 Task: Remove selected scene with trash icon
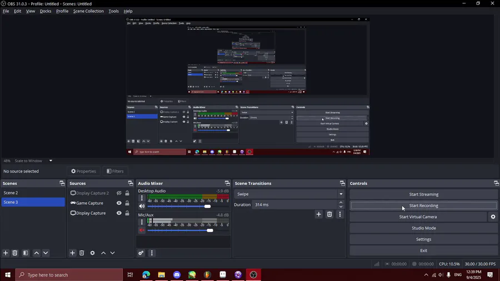pyautogui.click(x=14, y=253)
